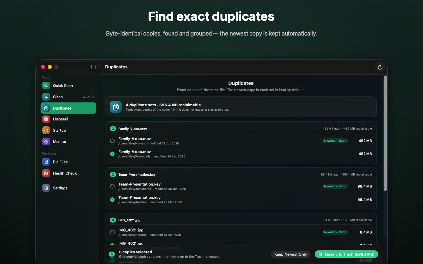The image size is (423, 264).
Task: Click '/Users/alex/Desktop' path text
Action: 133,202
